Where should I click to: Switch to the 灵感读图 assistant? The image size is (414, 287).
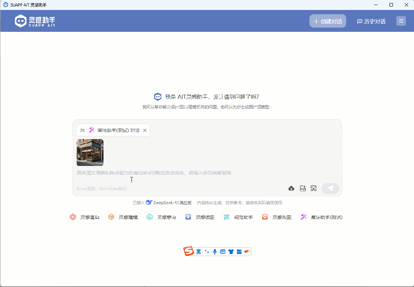(200, 217)
